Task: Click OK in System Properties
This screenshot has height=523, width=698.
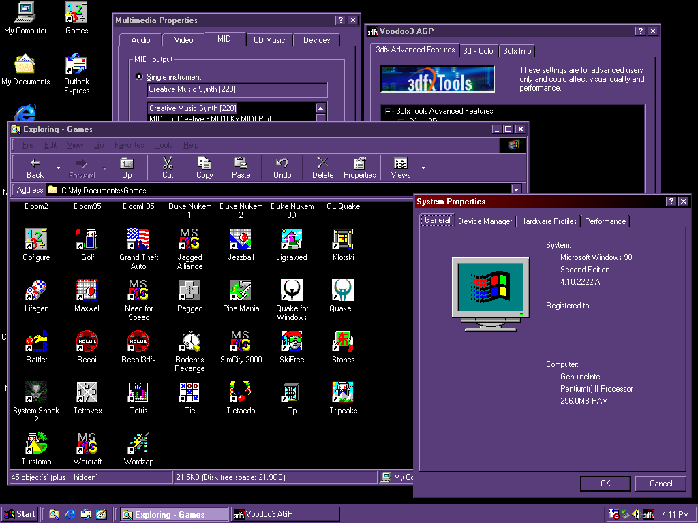Action: [605, 484]
